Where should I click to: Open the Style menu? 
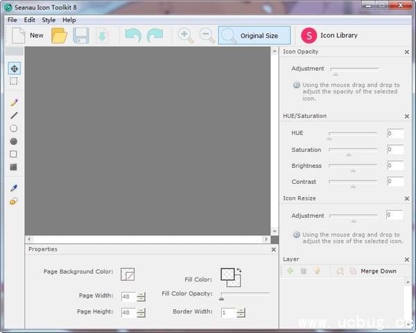point(49,20)
